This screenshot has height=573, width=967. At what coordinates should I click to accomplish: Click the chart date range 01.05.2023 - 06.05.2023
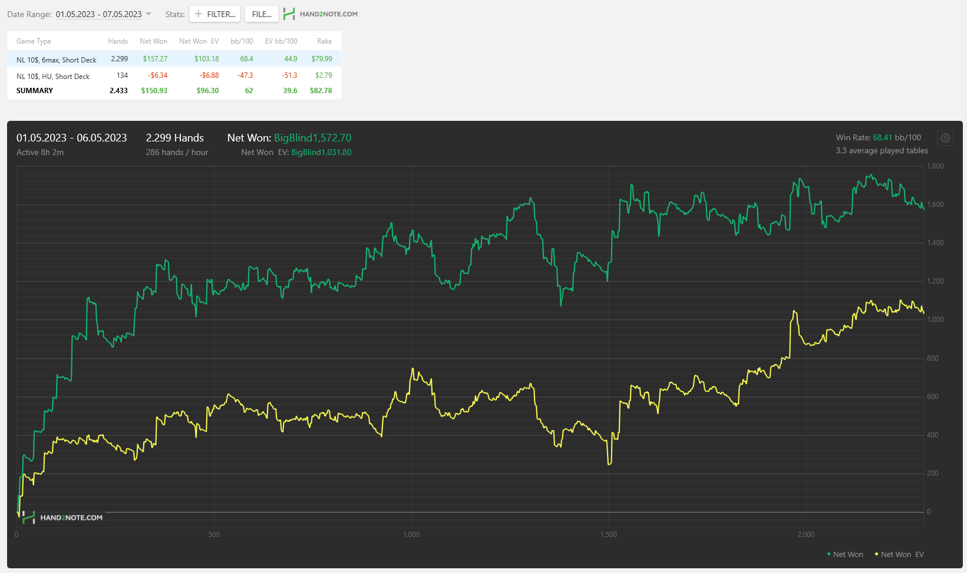point(72,138)
